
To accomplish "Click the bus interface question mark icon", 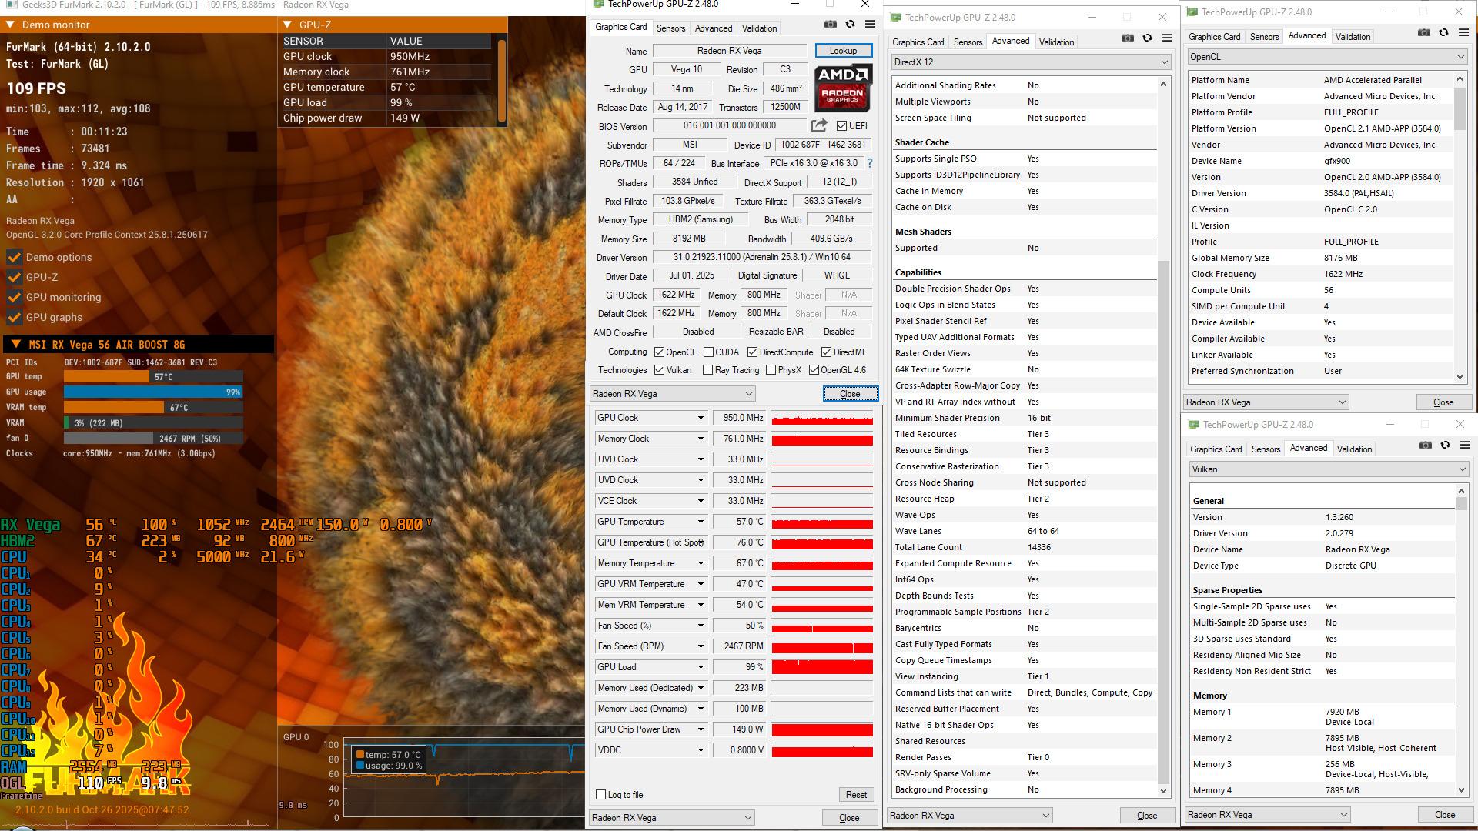I will pos(870,163).
